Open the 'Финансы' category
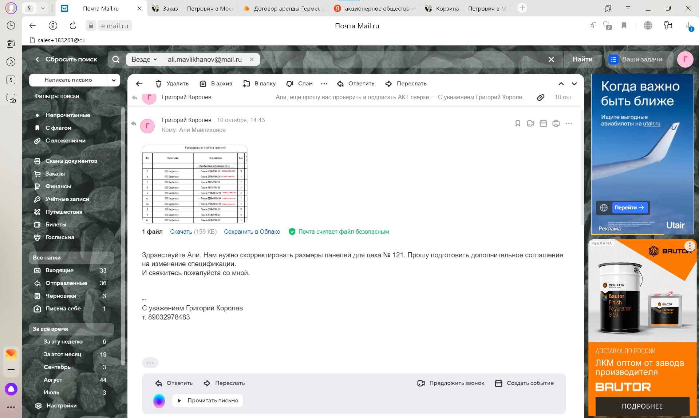The width and height of the screenshot is (699, 418). [58, 186]
